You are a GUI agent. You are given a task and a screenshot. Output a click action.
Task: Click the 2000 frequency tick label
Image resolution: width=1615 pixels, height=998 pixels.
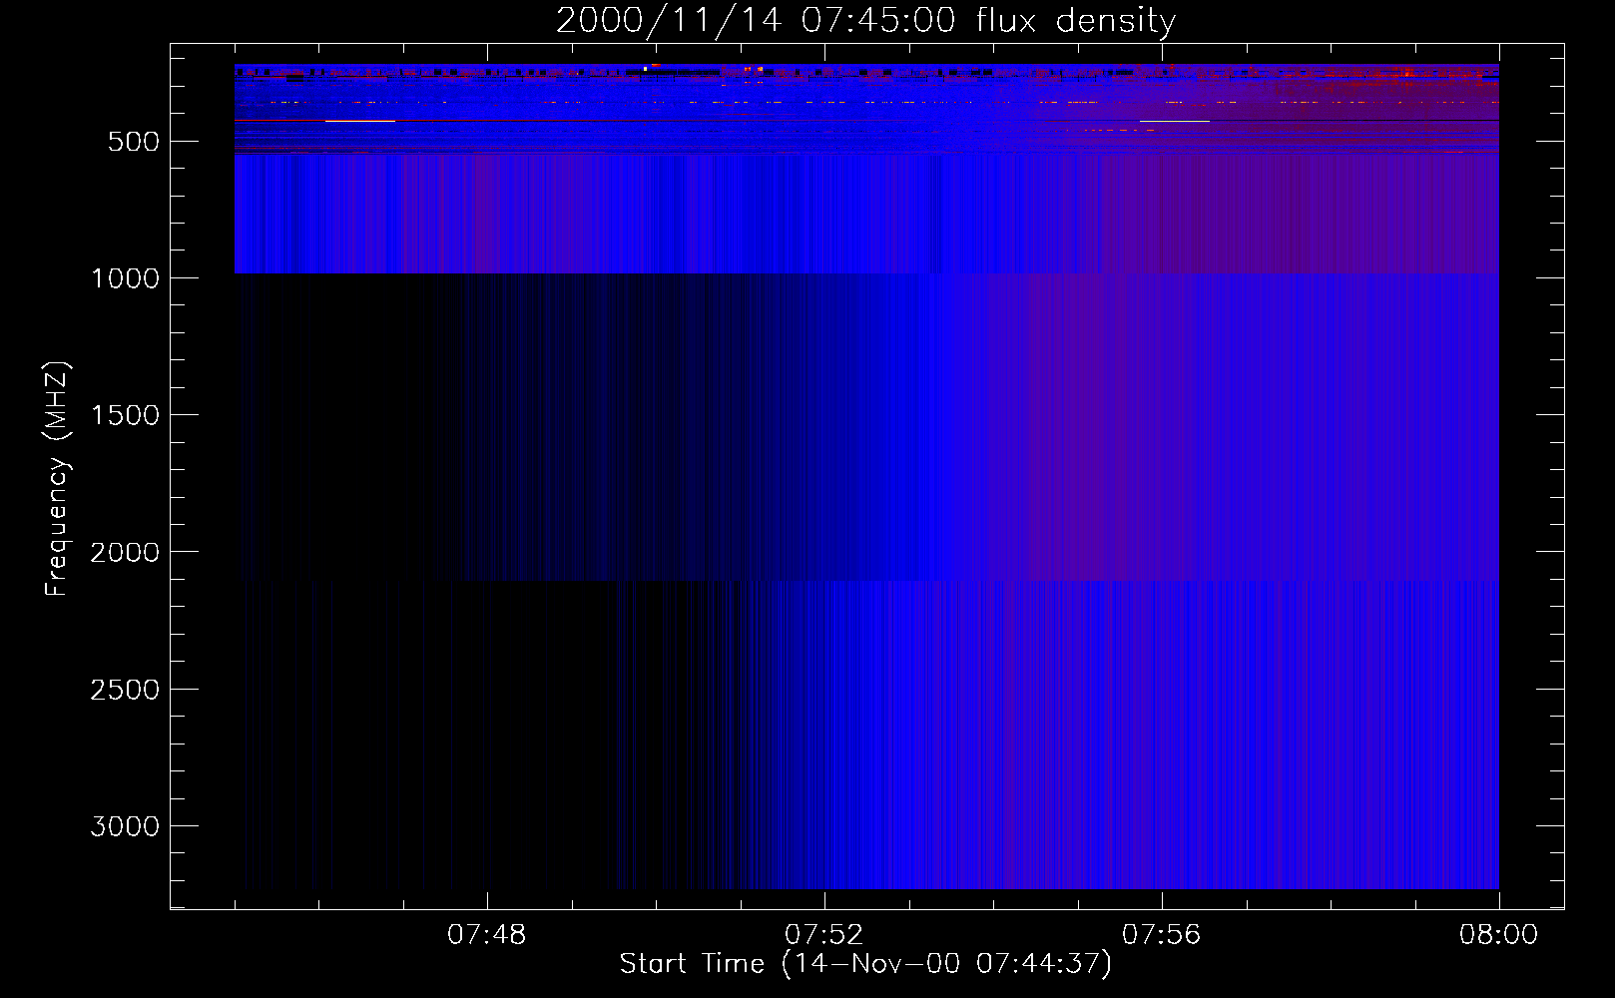pyautogui.click(x=125, y=552)
